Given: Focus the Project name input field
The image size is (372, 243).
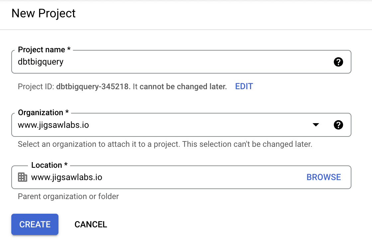Looking at the screenshot, I should point(181,62).
